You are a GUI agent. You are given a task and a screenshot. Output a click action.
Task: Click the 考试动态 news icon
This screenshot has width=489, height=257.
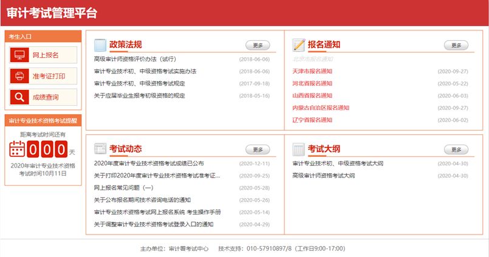100,149
